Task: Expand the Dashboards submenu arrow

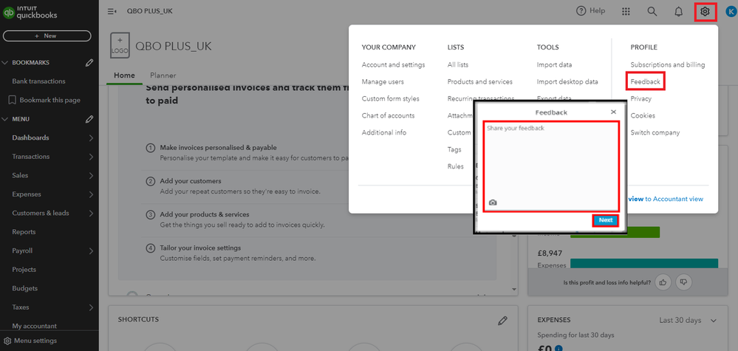Action: 91,138
